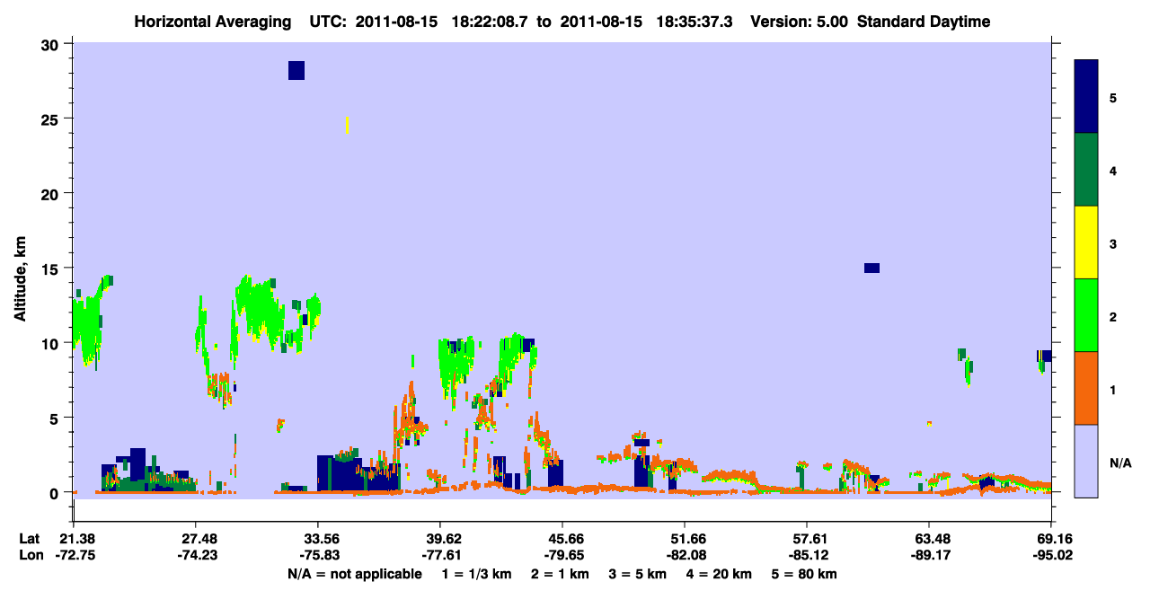This screenshot has height=599, width=1168.
Task: Click the longitude value '-95.02'
Action: 1051,555
